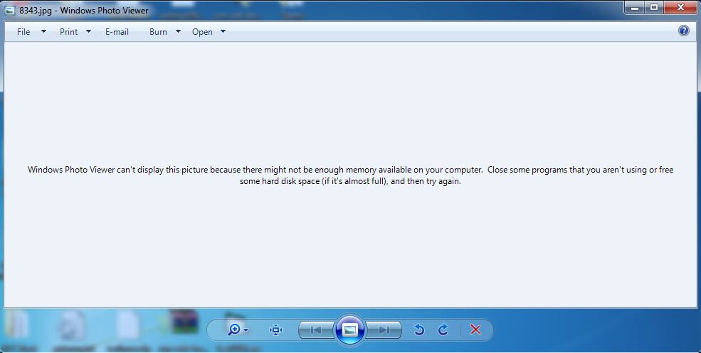Open zoom dropdown arrow beside magnifier
Image resolution: width=701 pixels, height=353 pixels.
(246, 331)
